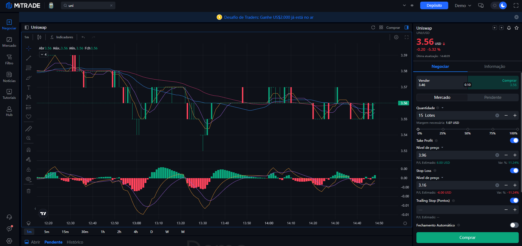Screen dimensions: 522x246
Task: Open the Demo account dropdown
Action: tap(463, 5)
